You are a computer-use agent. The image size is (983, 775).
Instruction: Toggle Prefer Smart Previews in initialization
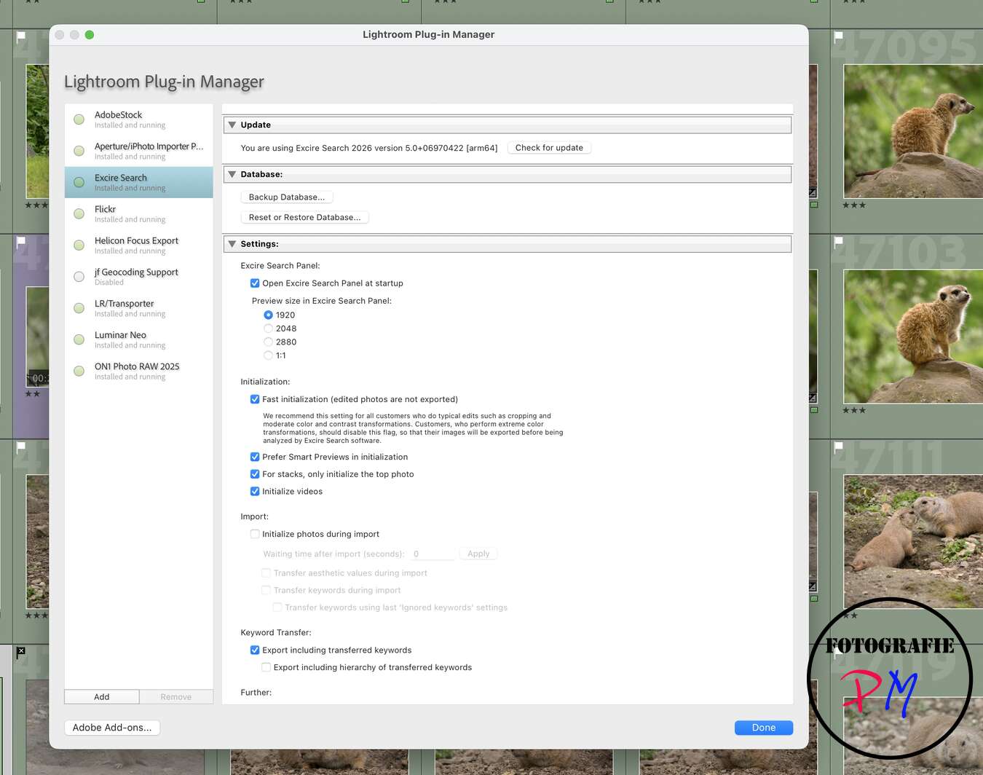(255, 457)
